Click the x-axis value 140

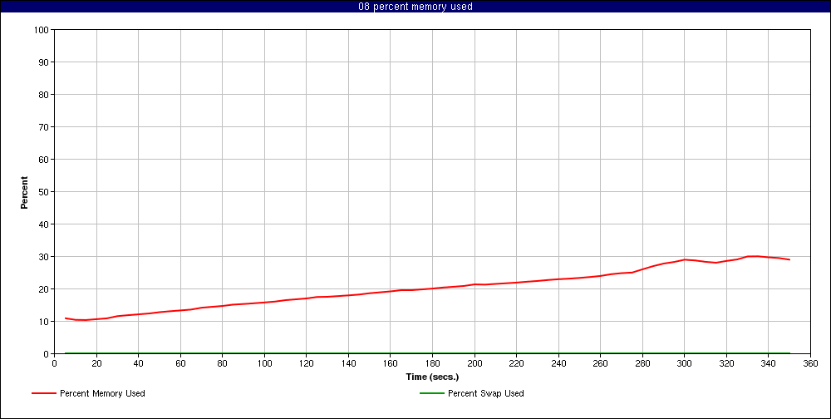[x=349, y=363]
